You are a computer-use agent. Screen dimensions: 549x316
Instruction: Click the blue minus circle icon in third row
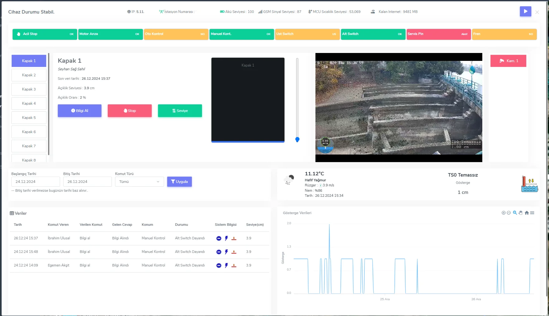click(x=219, y=266)
